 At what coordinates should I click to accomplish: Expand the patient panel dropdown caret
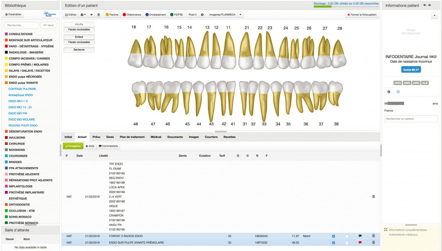tap(434, 16)
